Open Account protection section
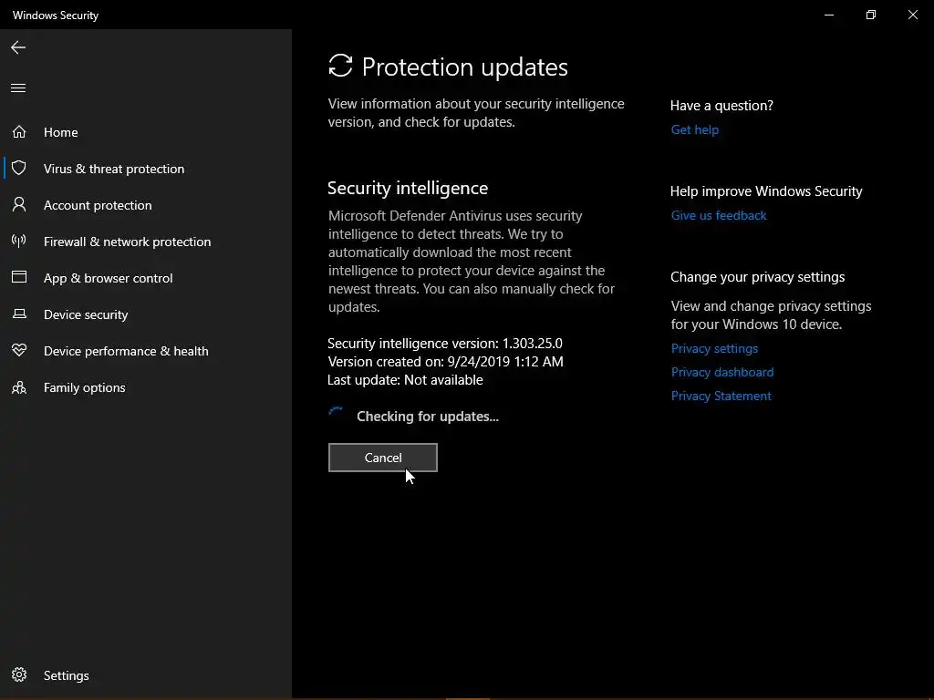 click(98, 205)
